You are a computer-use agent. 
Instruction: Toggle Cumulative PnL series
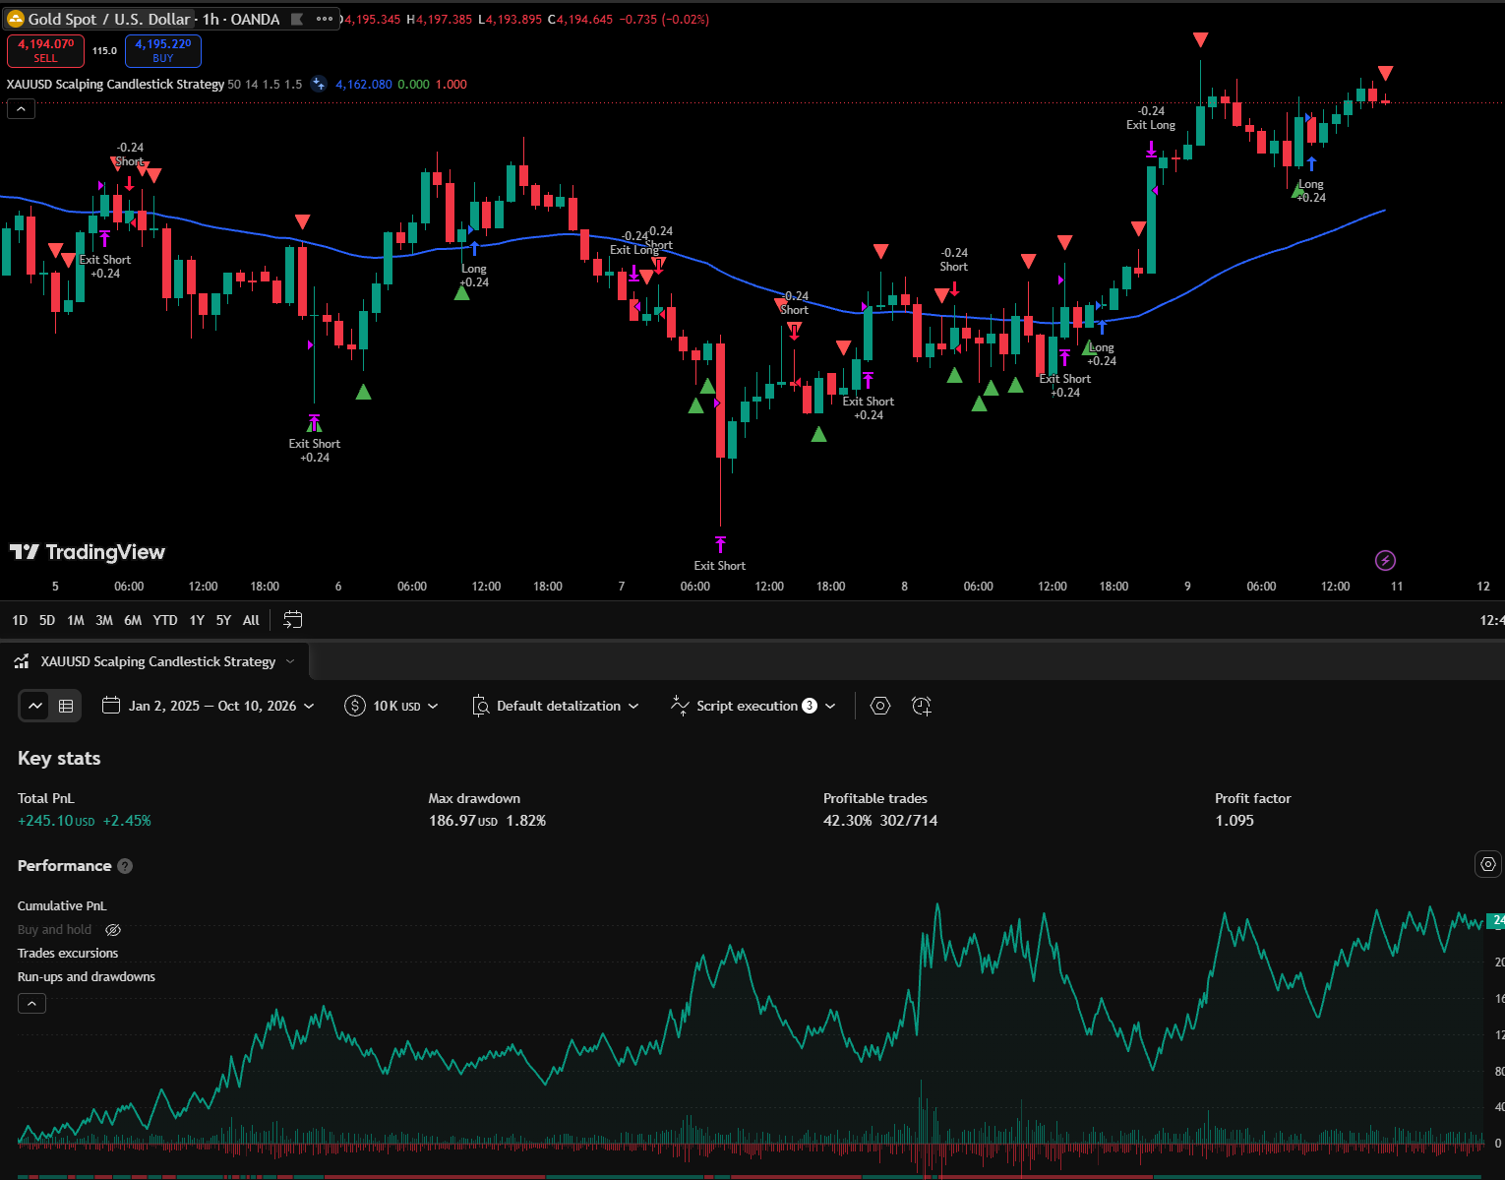click(62, 905)
